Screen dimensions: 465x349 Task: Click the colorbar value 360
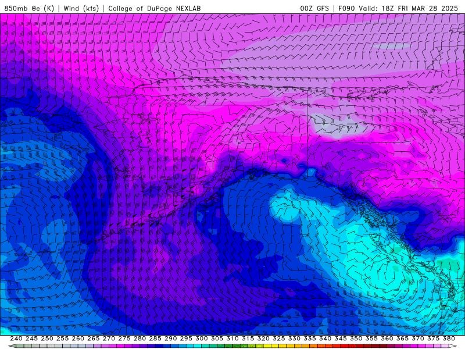click(x=387, y=339)
